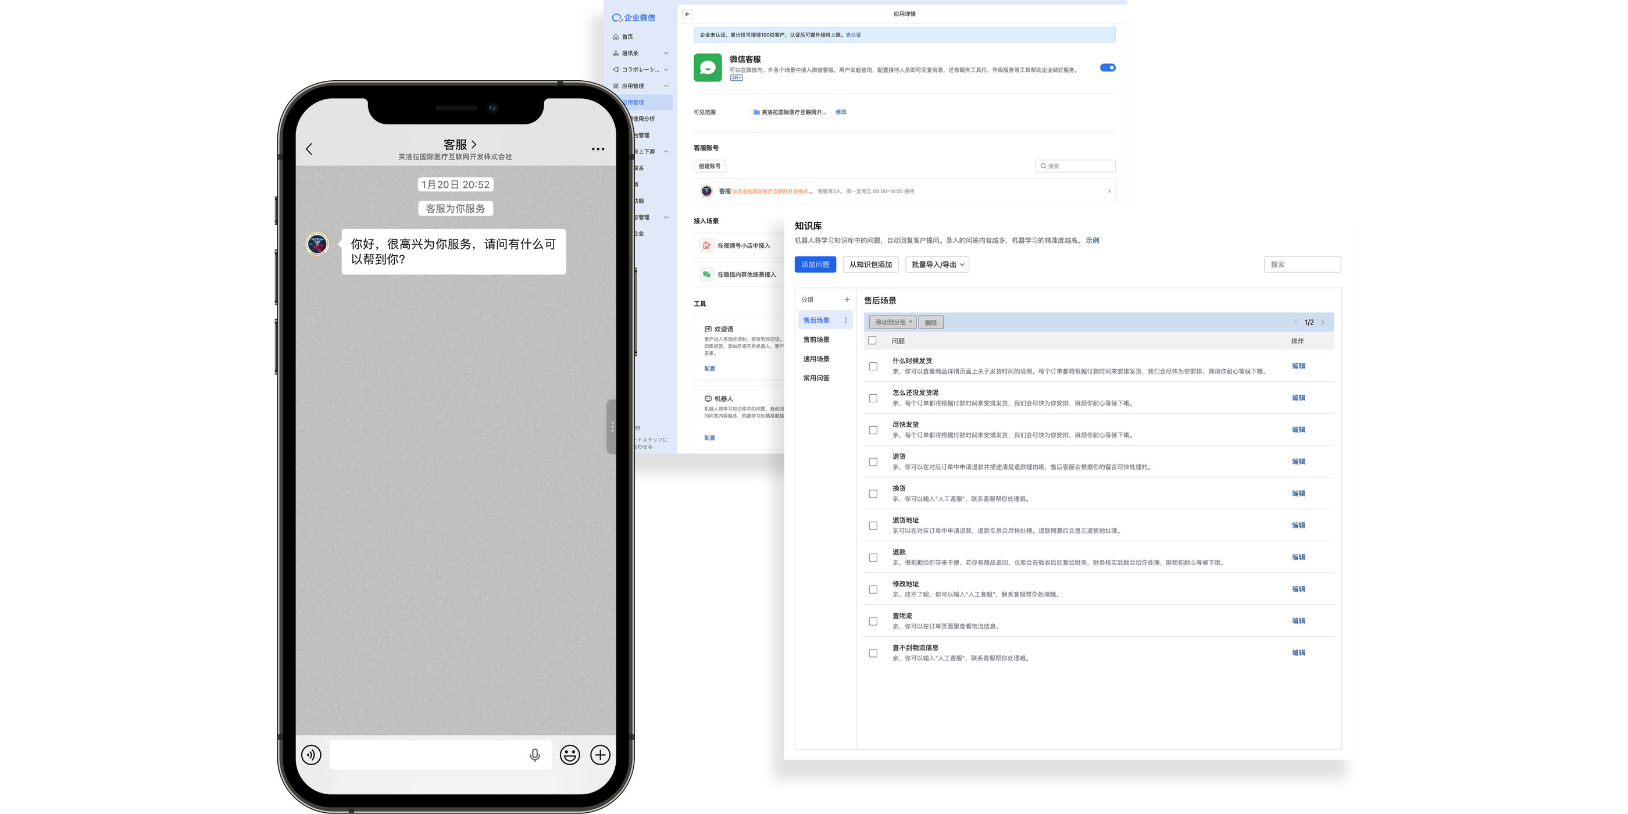This screenshot has height=814, width=1628.
Task: Open the three-dot menu in chat header
Action: [x=597, y=149]
